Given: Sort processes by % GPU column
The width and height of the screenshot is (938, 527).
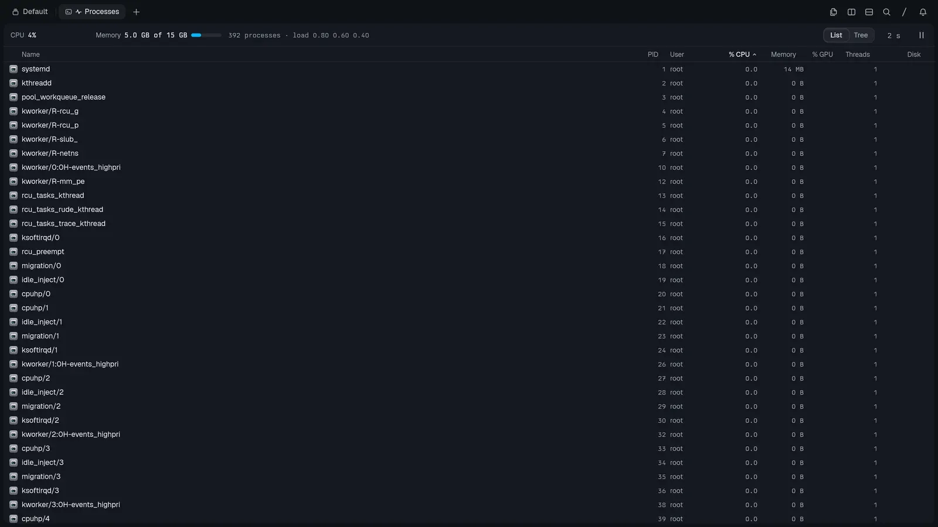Looking at the screenshot, I should click(823, 54).
